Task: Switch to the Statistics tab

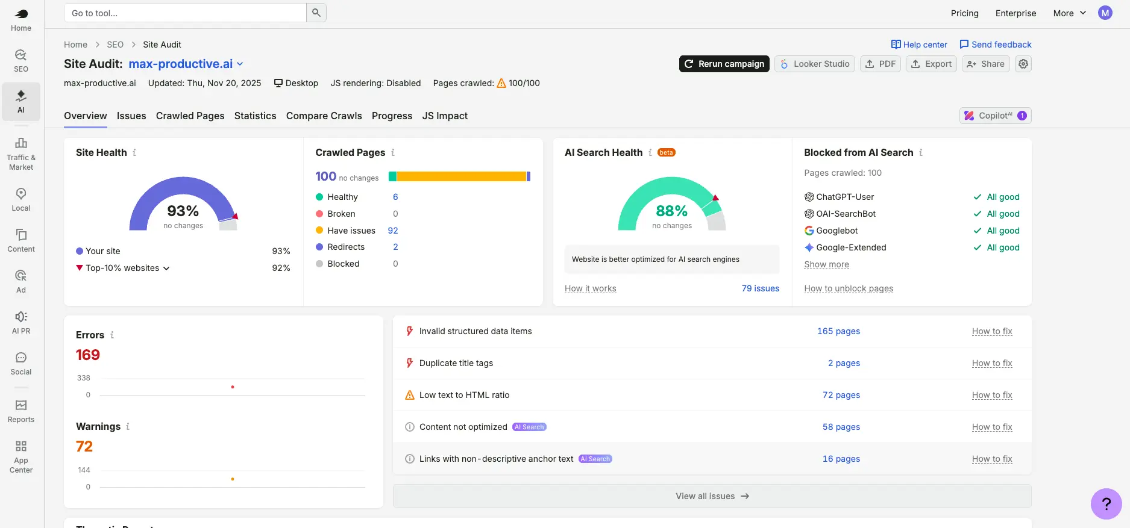Action: [255, 116]
